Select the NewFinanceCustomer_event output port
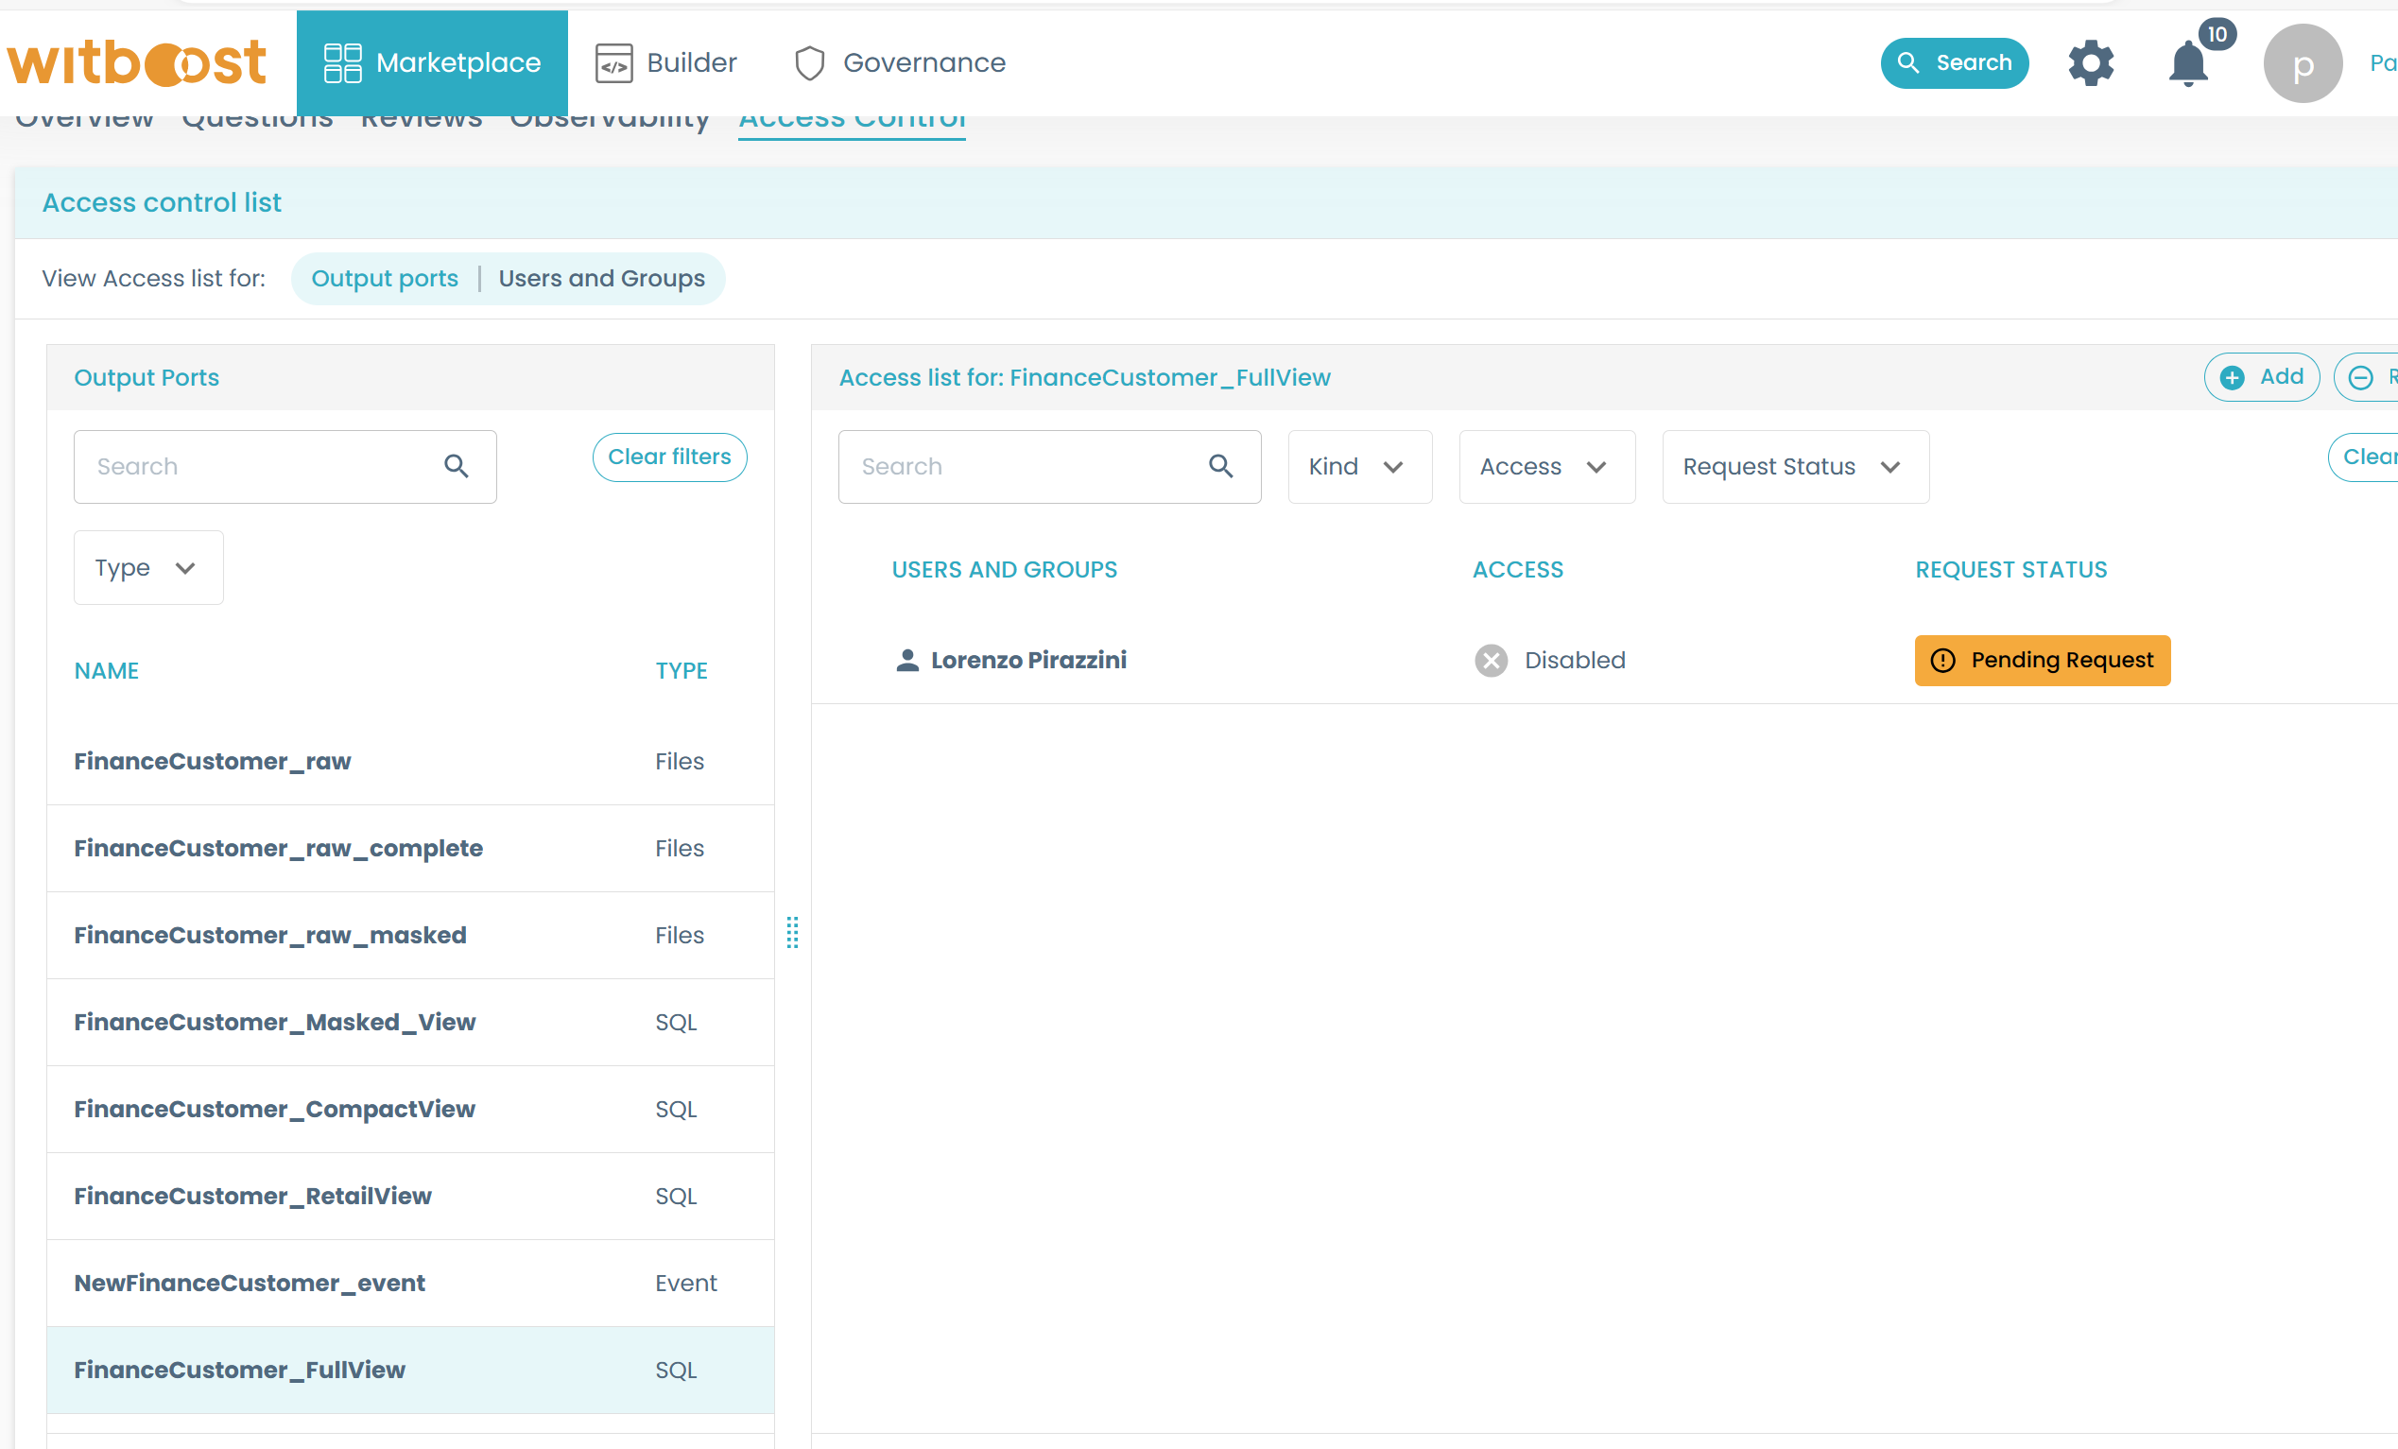The image size is (2398, 1449). [411, 1283]
